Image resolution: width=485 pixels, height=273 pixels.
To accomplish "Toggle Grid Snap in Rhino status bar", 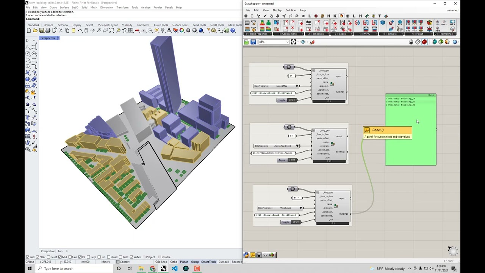I will (x=161, y=262).
